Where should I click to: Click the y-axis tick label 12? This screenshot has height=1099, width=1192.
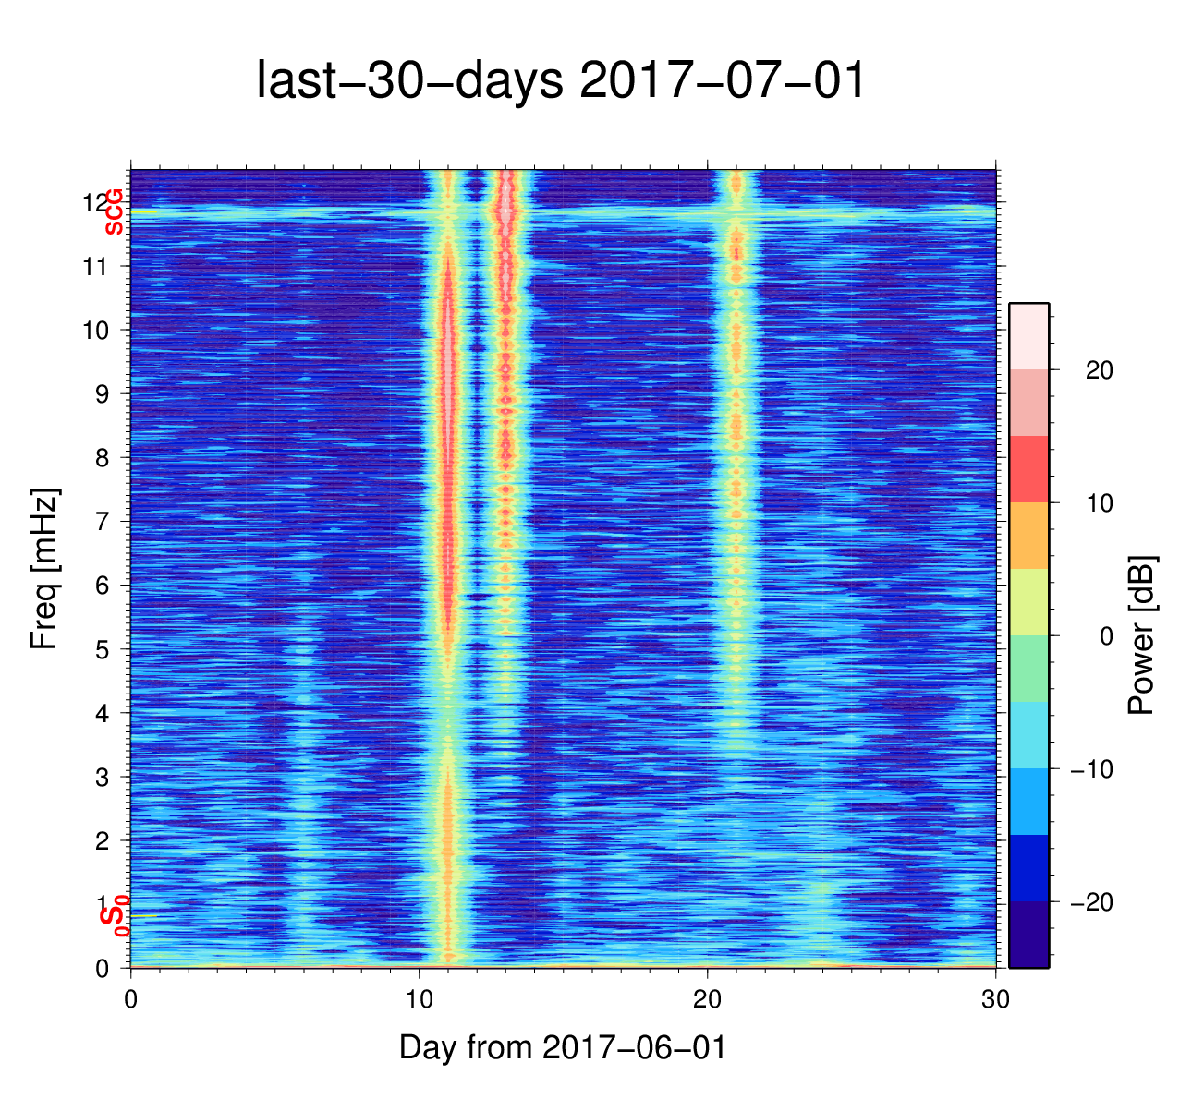point(95,202)
